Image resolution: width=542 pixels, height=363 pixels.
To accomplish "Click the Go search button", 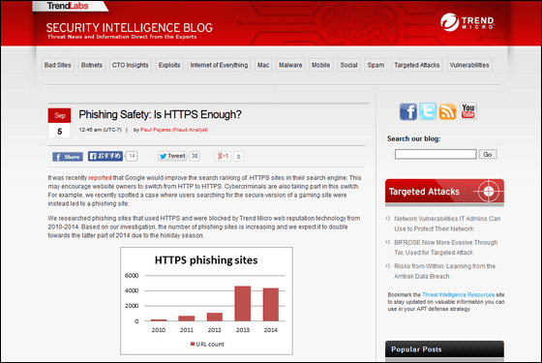I will [488, 154].
